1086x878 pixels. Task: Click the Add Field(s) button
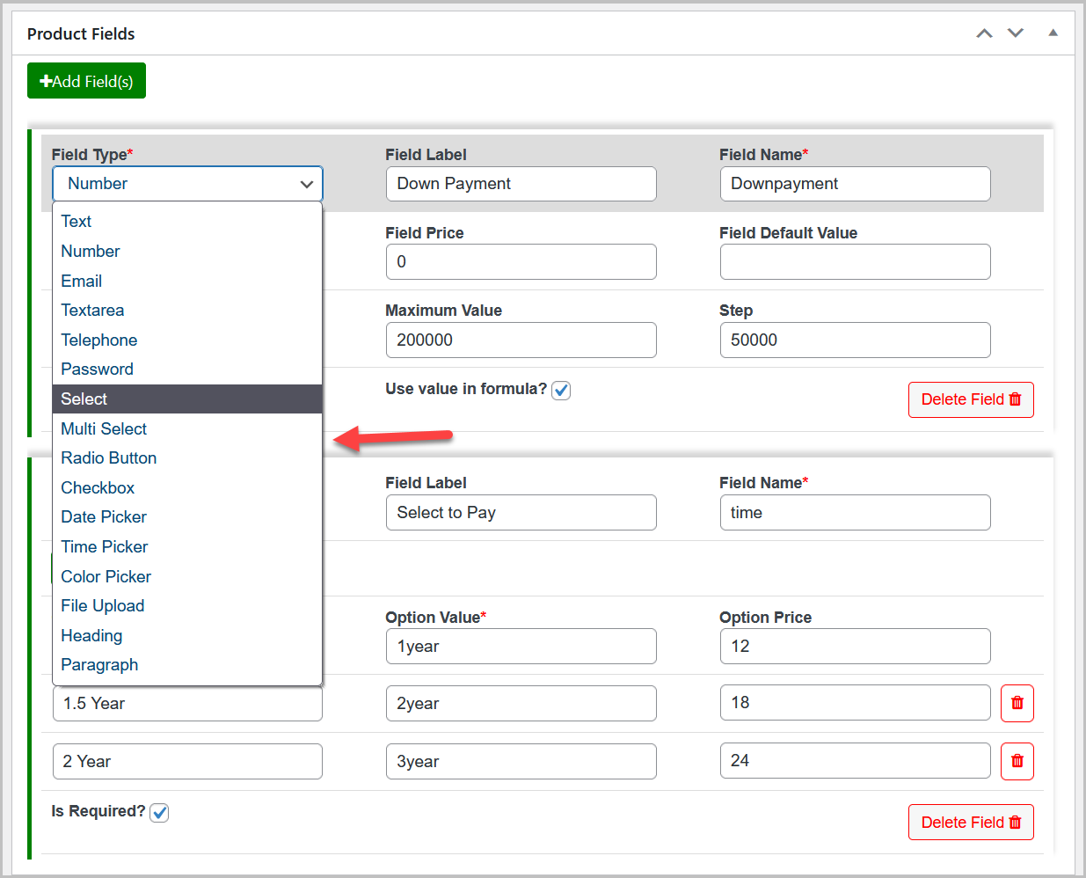[x=86, y=80]
